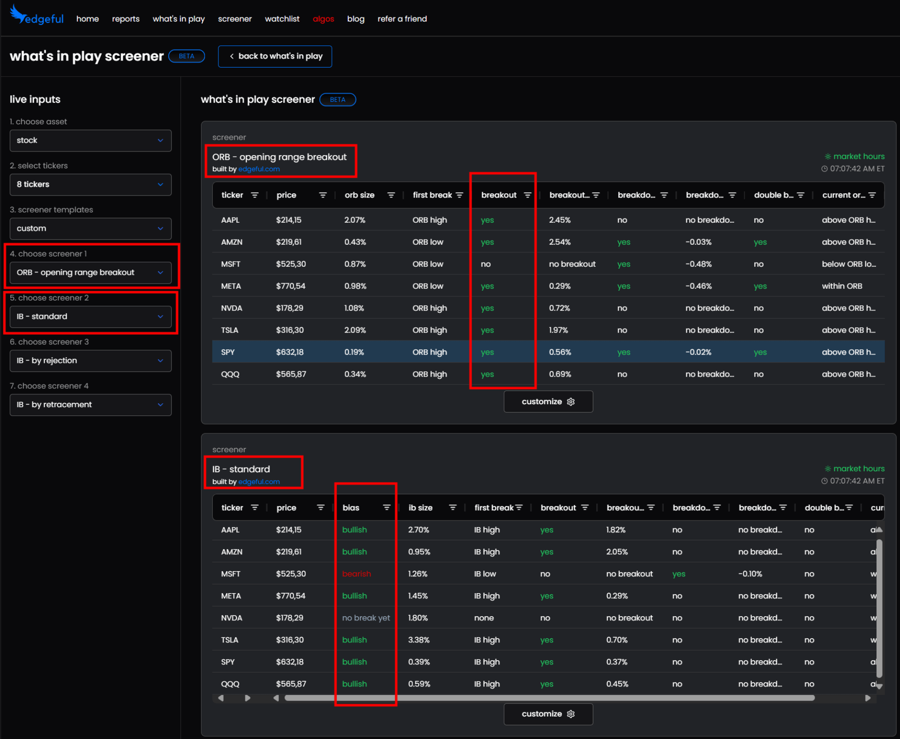Open edgeful.com link under IB - standard title
Screen dimensions: 900x739
tap(259, 482)
